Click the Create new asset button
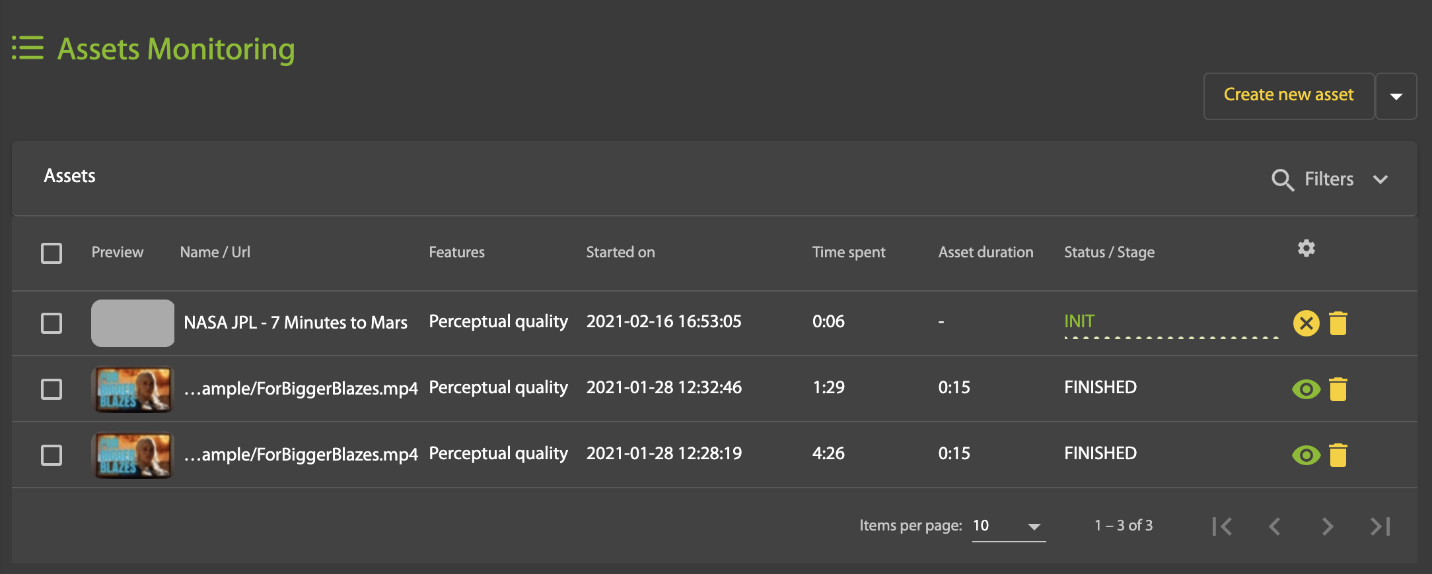 coord(1289,96)
